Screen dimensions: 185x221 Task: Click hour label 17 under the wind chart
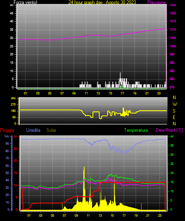pos(123,93)
